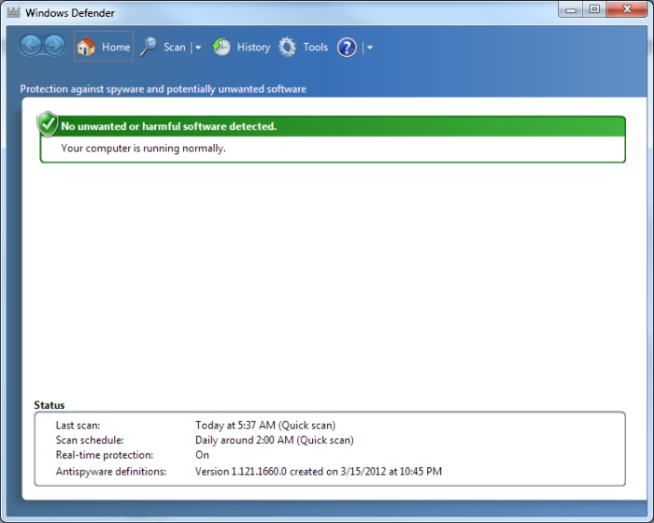Click the Scan magnifying glass icon
The image size is (654, 523).
coord(149,47)
